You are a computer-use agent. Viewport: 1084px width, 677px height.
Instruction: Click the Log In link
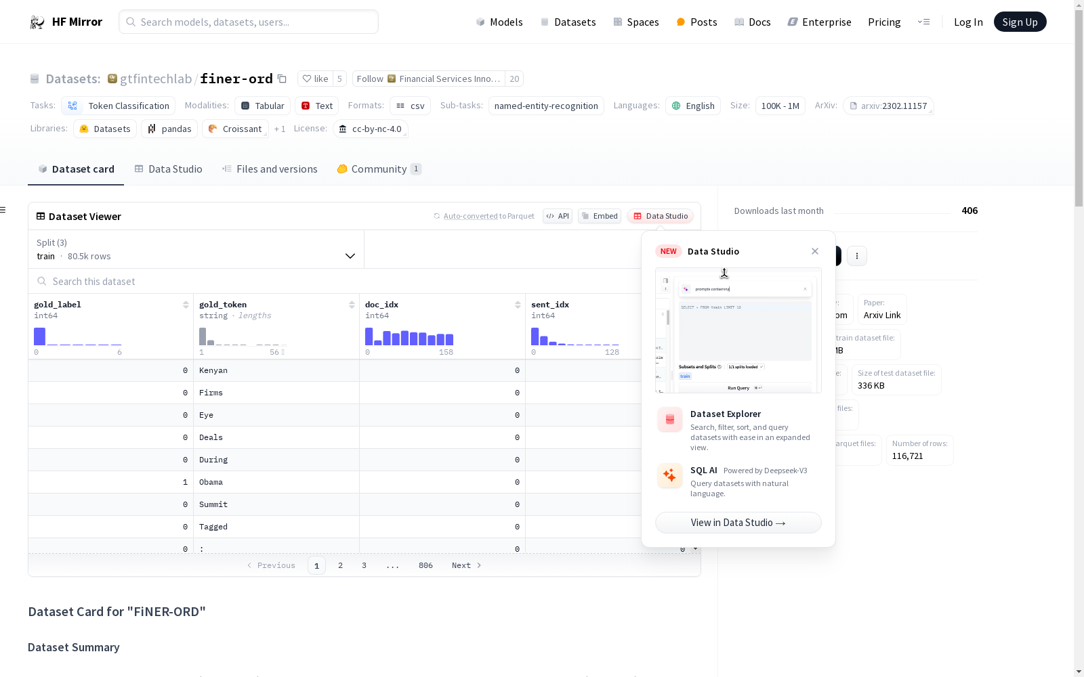click(x=968, y=22)
